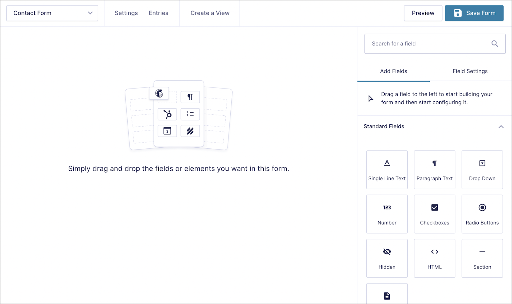
Task: View the form Entries
Action: point(158,13)
